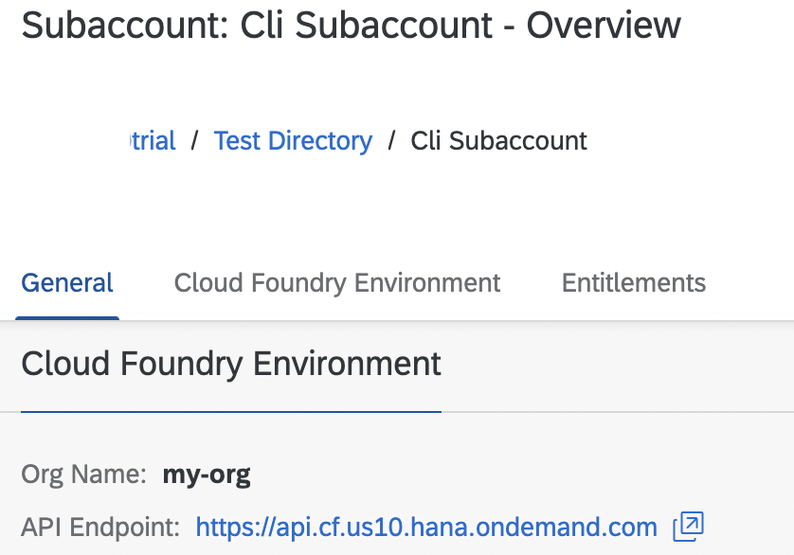Click the blue underline beneath General tab
Viewport: 794px width, 555px height.
point(67,318)
